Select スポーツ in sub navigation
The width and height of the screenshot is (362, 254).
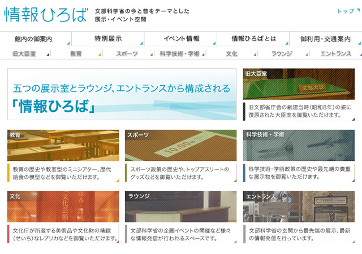(x=127, y=54)
